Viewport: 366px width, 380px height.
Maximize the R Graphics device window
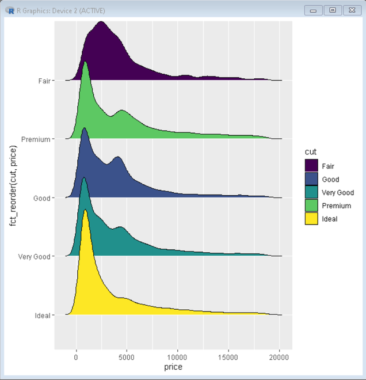333,10
